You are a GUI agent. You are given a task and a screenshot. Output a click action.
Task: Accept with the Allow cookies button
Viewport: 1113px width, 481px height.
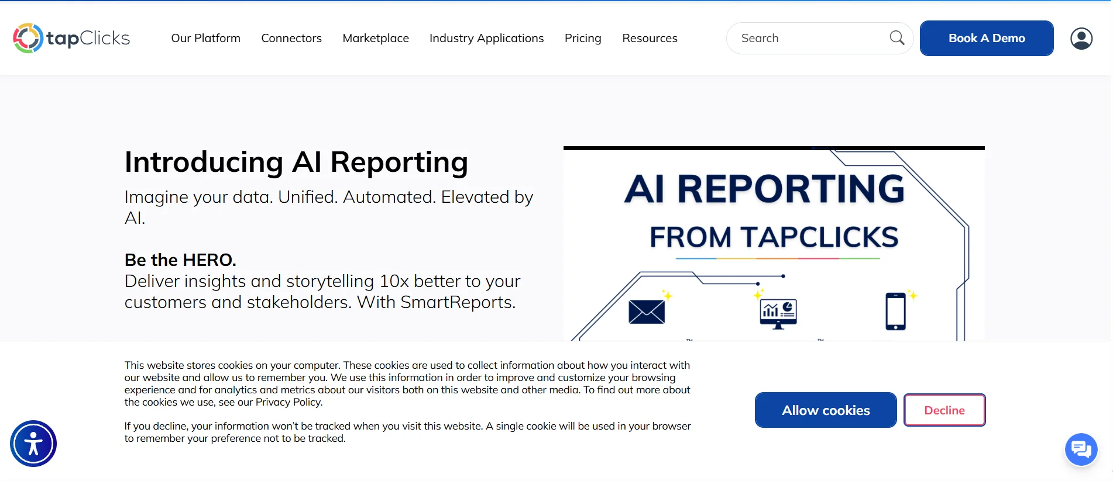(825, 410)
